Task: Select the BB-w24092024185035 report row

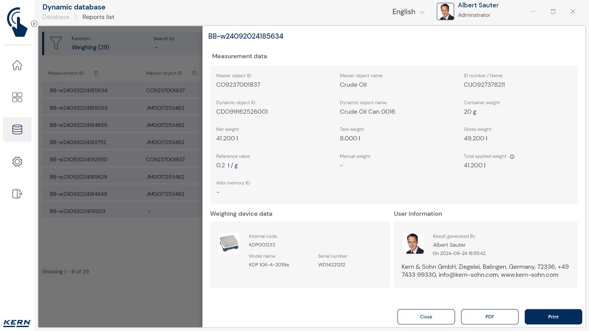Action: [78, 108]
